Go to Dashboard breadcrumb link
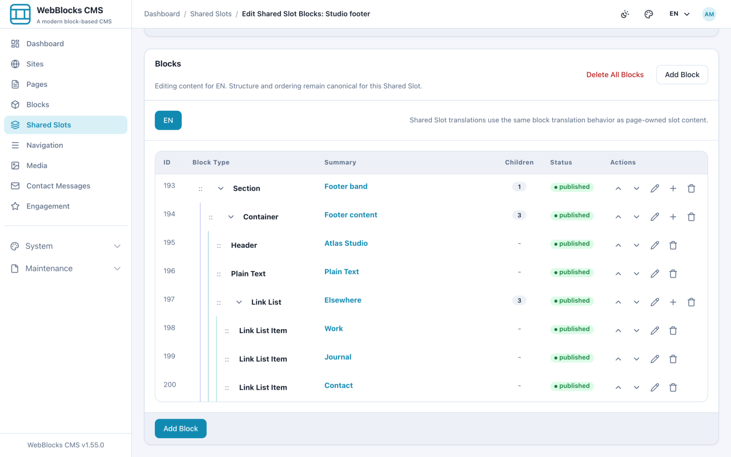 tap(162, 14)
